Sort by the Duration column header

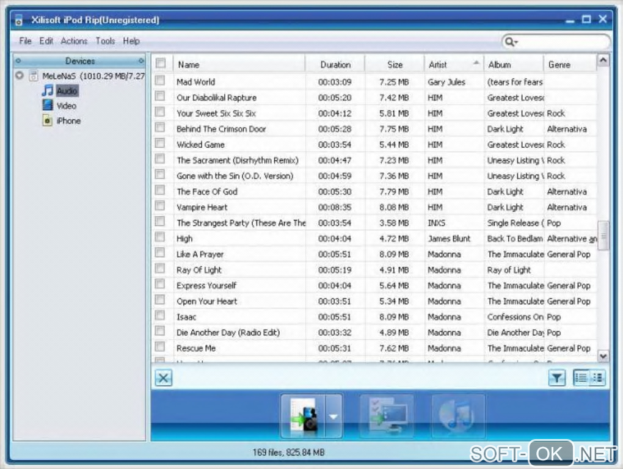tap(335, 64)
